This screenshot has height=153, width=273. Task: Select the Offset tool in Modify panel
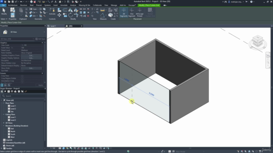[65, 10]
